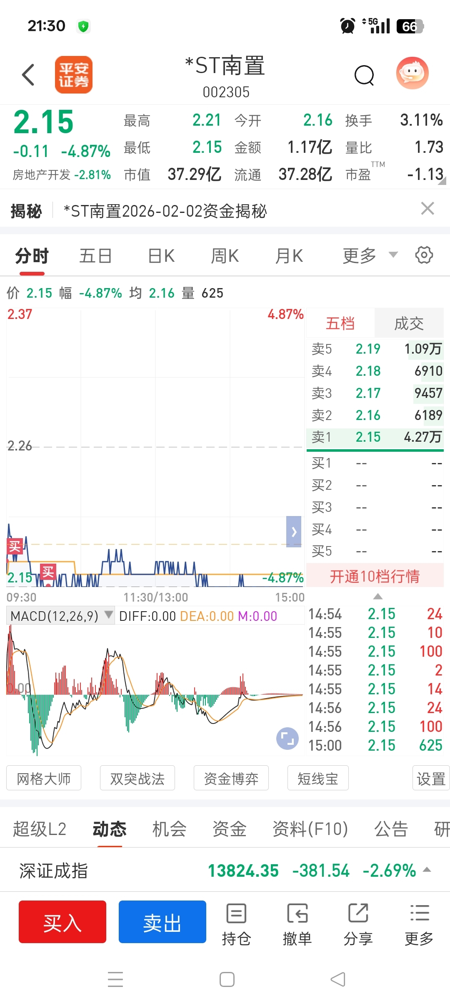Tap the battery 66 indicator
Image resolution: width=450 pixels, height=1007 pixels.
click(x=410, y=26)
